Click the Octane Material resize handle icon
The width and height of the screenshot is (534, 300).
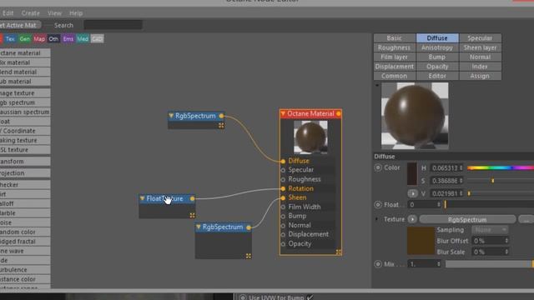(339, 252)
